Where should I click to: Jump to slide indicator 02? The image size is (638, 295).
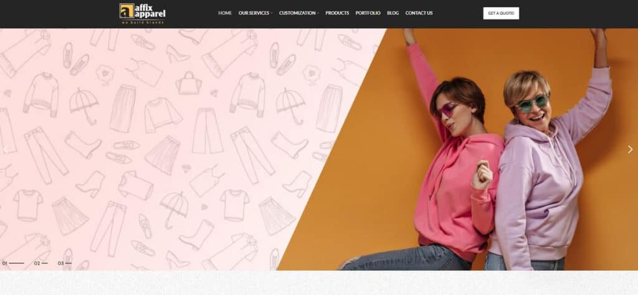pos(40,263)
